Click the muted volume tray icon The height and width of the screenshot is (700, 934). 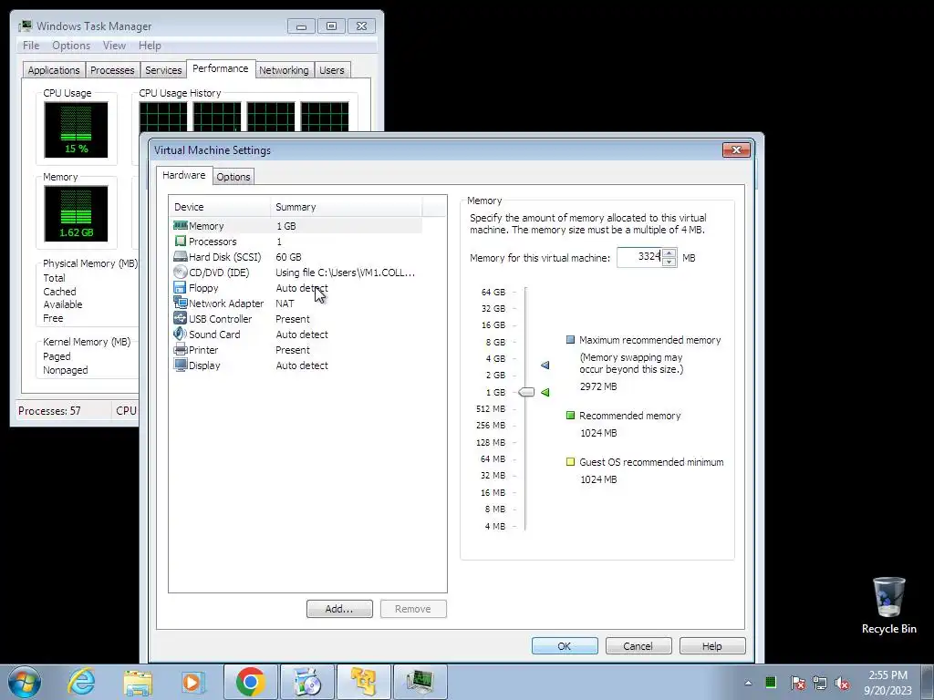click(842, 683)
